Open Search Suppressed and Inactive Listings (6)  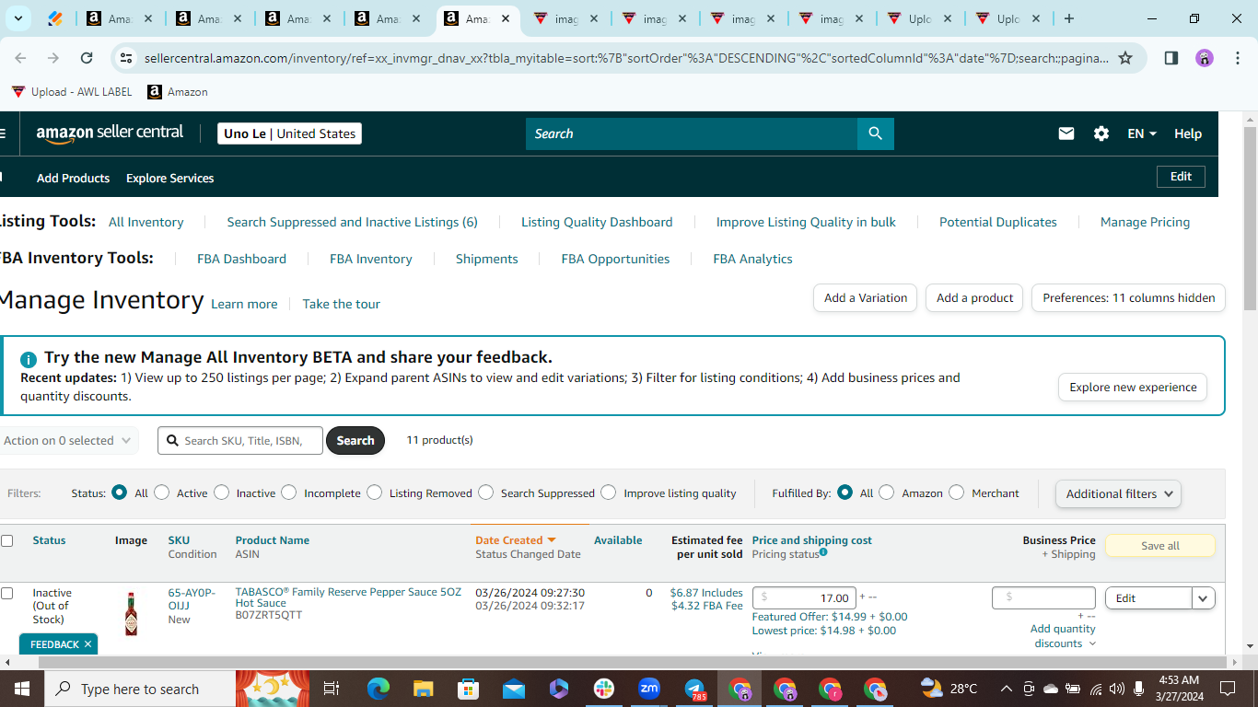pyautogui.click(x=353, y=222)
